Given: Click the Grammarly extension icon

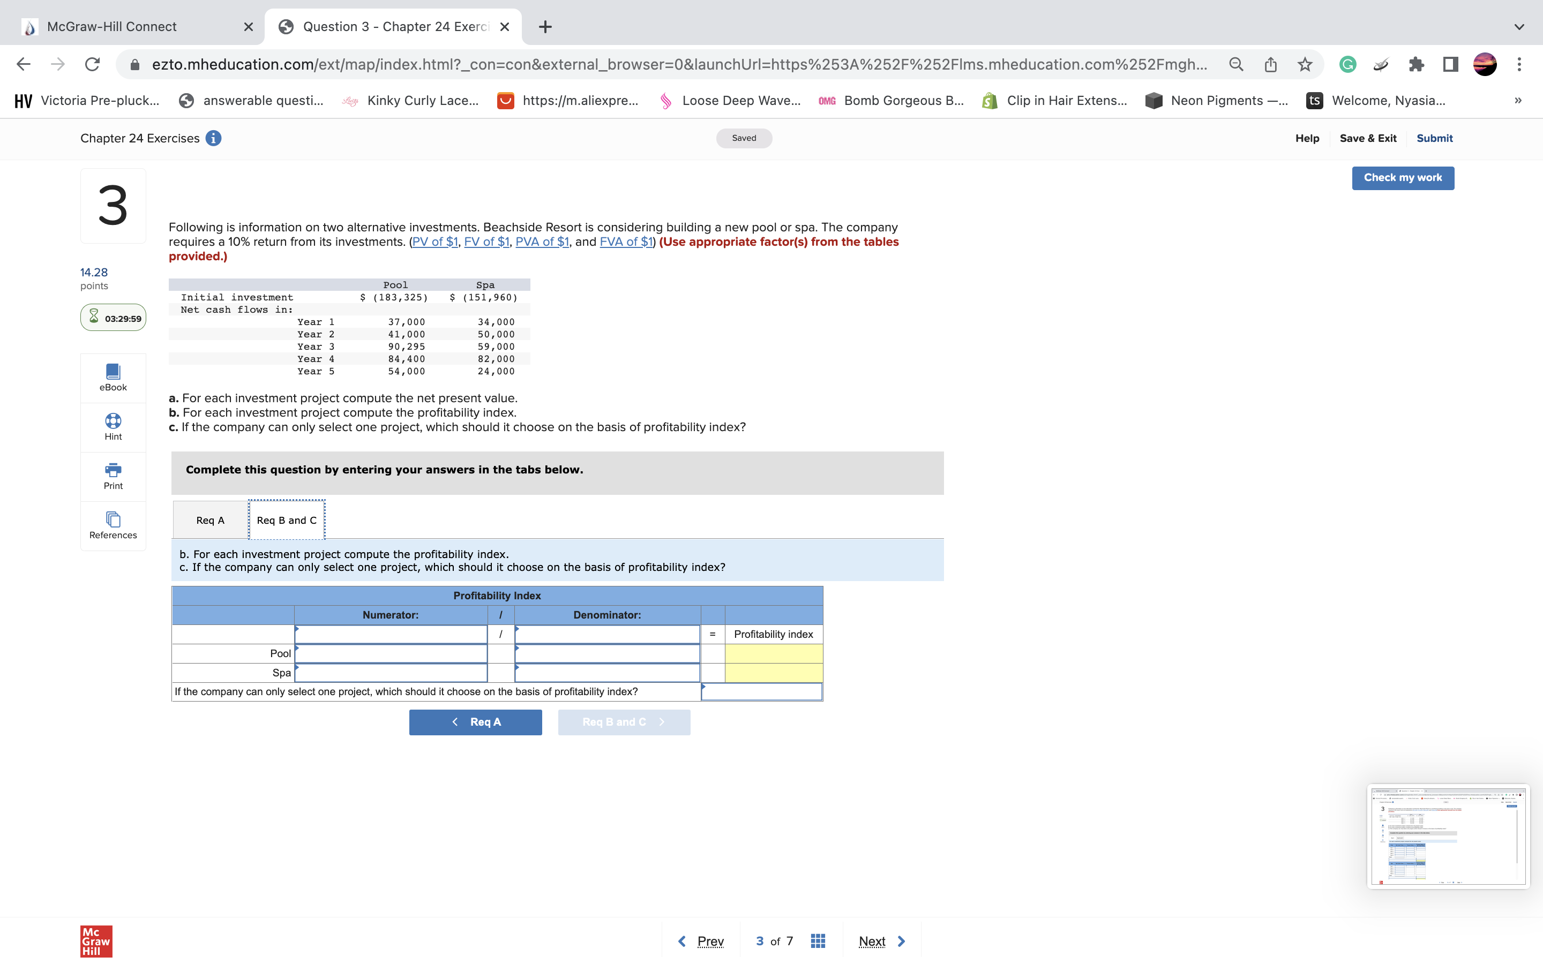Looking at the screenshot, I should tap(1347, 64).
